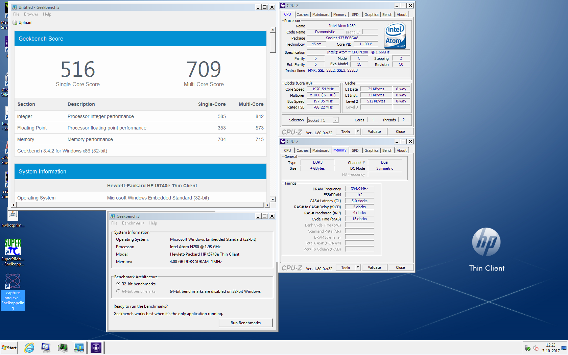Image resolution: width=568 pixels, height=355 pixels.
Task: Open Browser menu in Geekbench results window
Action: [x=31, y=14]
